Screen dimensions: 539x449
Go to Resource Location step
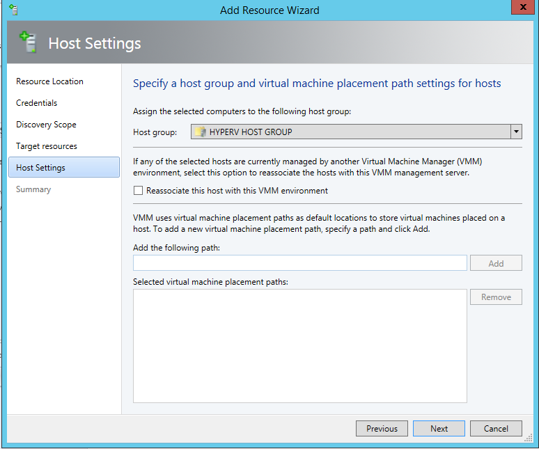click(49, 81)
